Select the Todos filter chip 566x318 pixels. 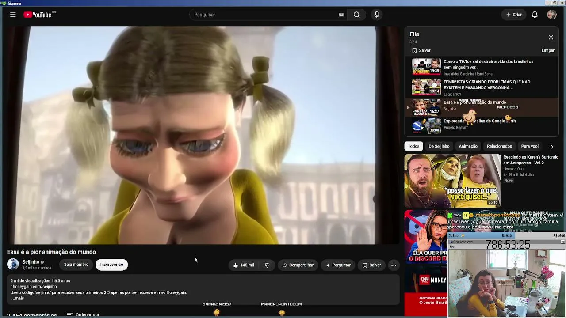tap(413, 146)
